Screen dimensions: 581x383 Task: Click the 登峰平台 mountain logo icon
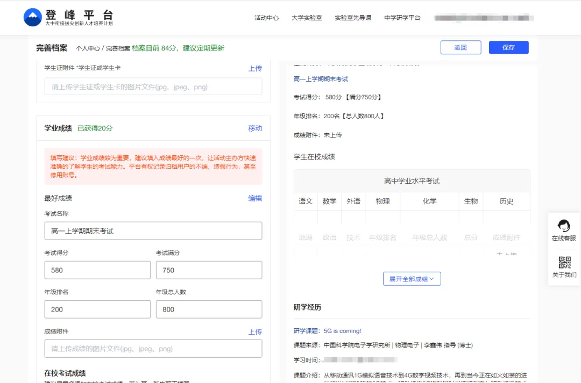click(x=33, y=17)
